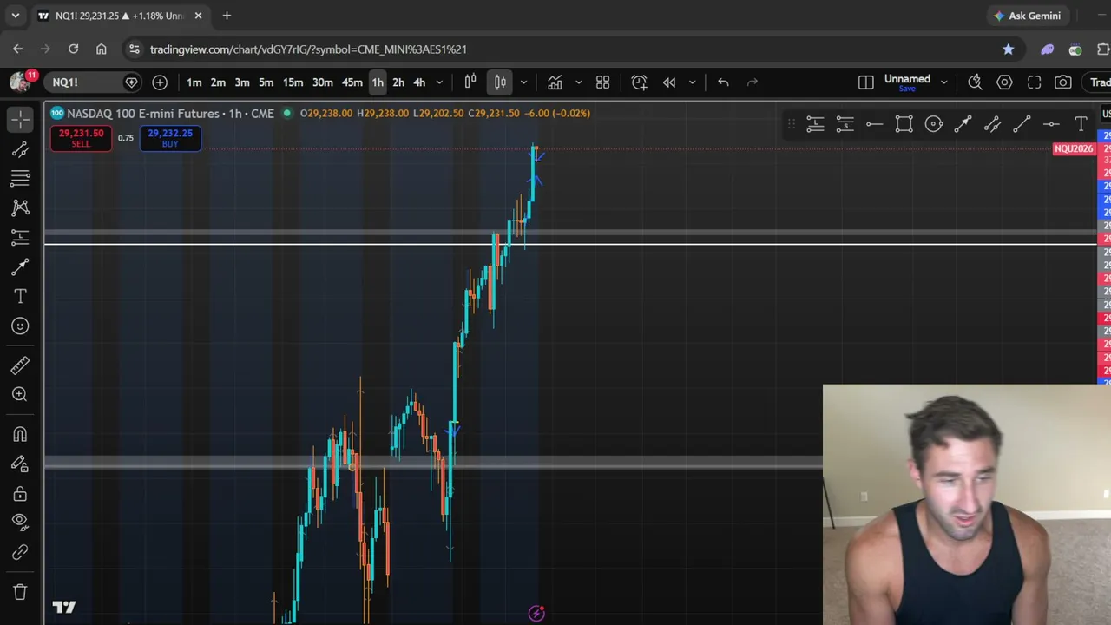Click the 29,232.25 BUY button
The height and width of the screenshot is (625, 1111).
click(x=170, y=138)
